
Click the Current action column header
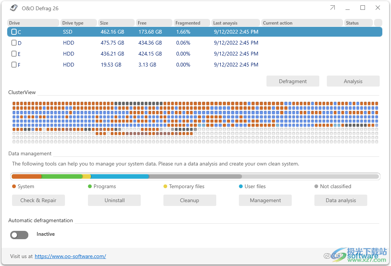coord(302,23)
